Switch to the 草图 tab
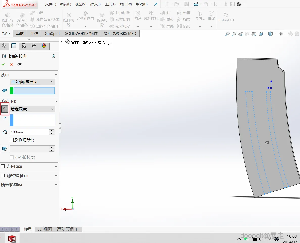300x243 pixels. 20,33
